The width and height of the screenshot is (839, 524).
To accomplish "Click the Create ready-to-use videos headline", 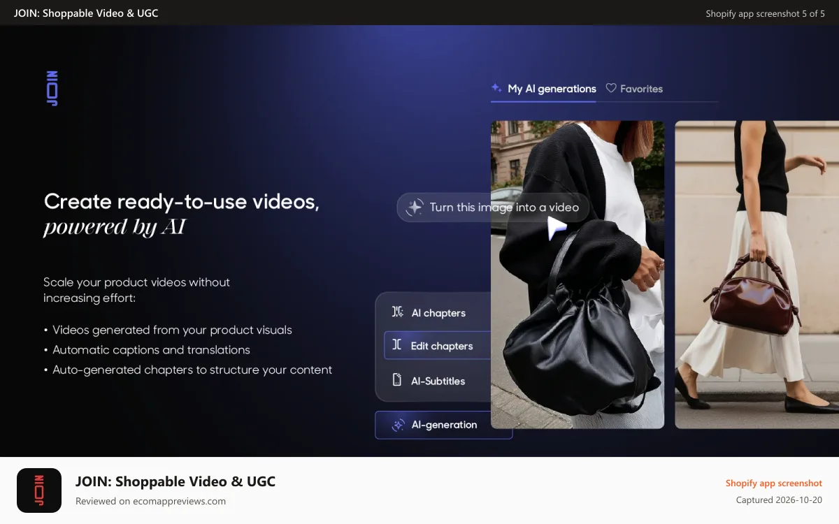I will point(182,202).
